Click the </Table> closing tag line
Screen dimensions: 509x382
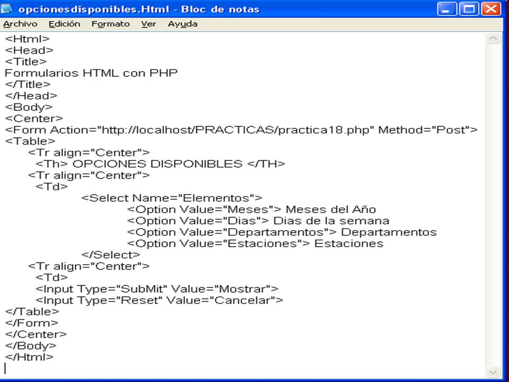[x=32, y=311]
